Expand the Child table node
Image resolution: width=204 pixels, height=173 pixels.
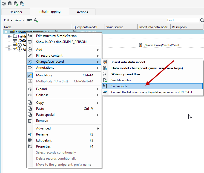pyautogui.click(x=9, y=41)
